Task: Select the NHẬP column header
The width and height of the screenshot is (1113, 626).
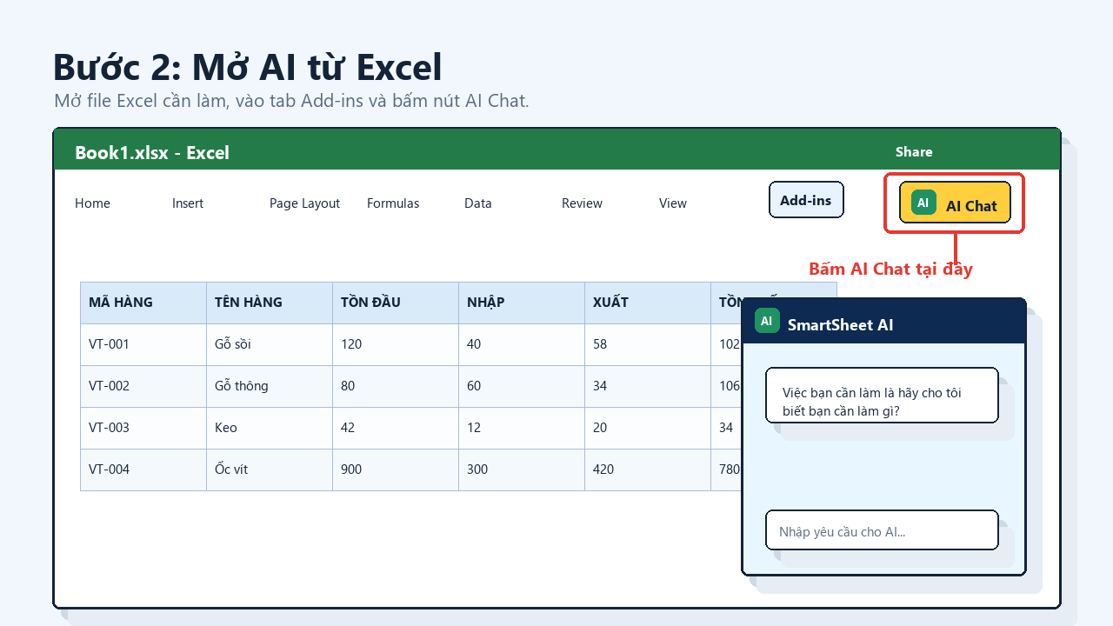Action: click(522, 303)
